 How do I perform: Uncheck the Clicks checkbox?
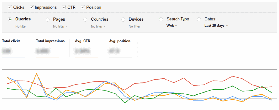(10, 7)
